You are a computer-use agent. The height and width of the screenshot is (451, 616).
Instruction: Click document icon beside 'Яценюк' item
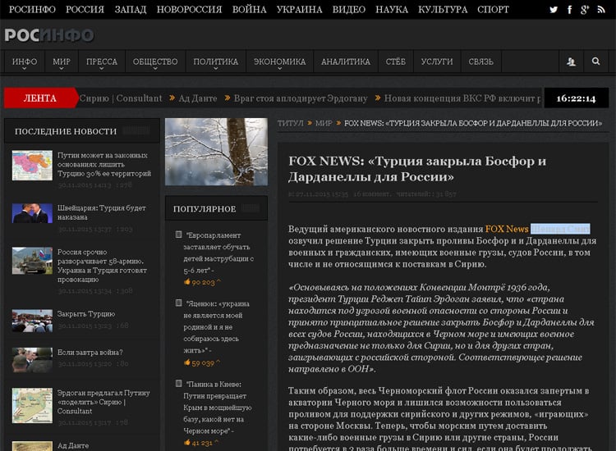(x=178, y=303)
